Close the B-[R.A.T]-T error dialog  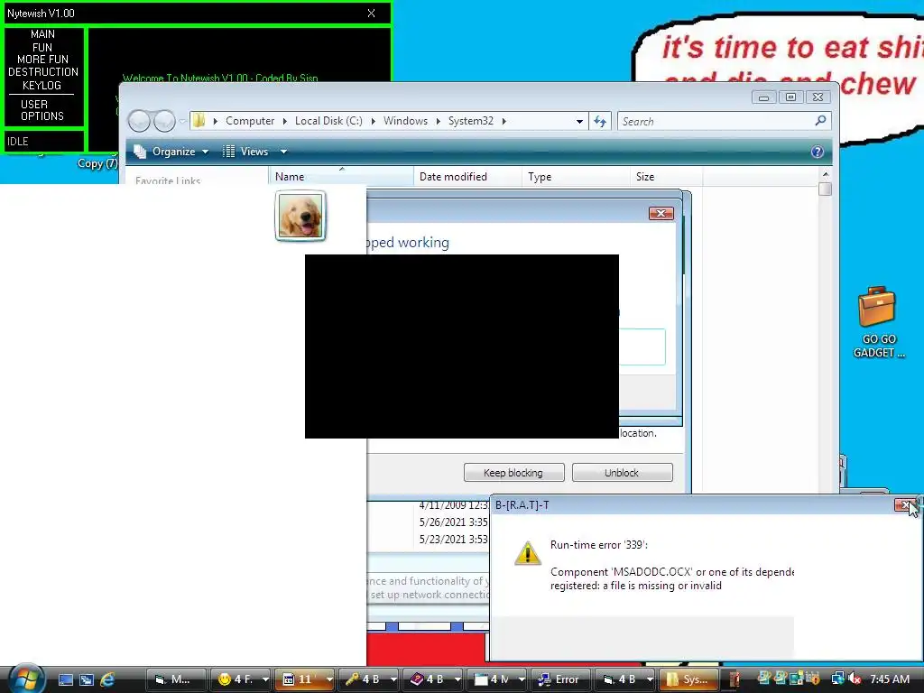click(904, 505)
